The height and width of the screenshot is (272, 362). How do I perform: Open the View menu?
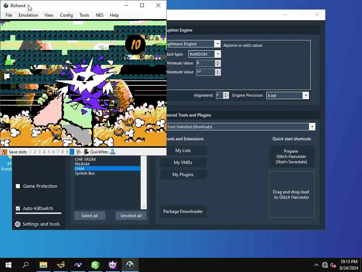click(49, 15)
